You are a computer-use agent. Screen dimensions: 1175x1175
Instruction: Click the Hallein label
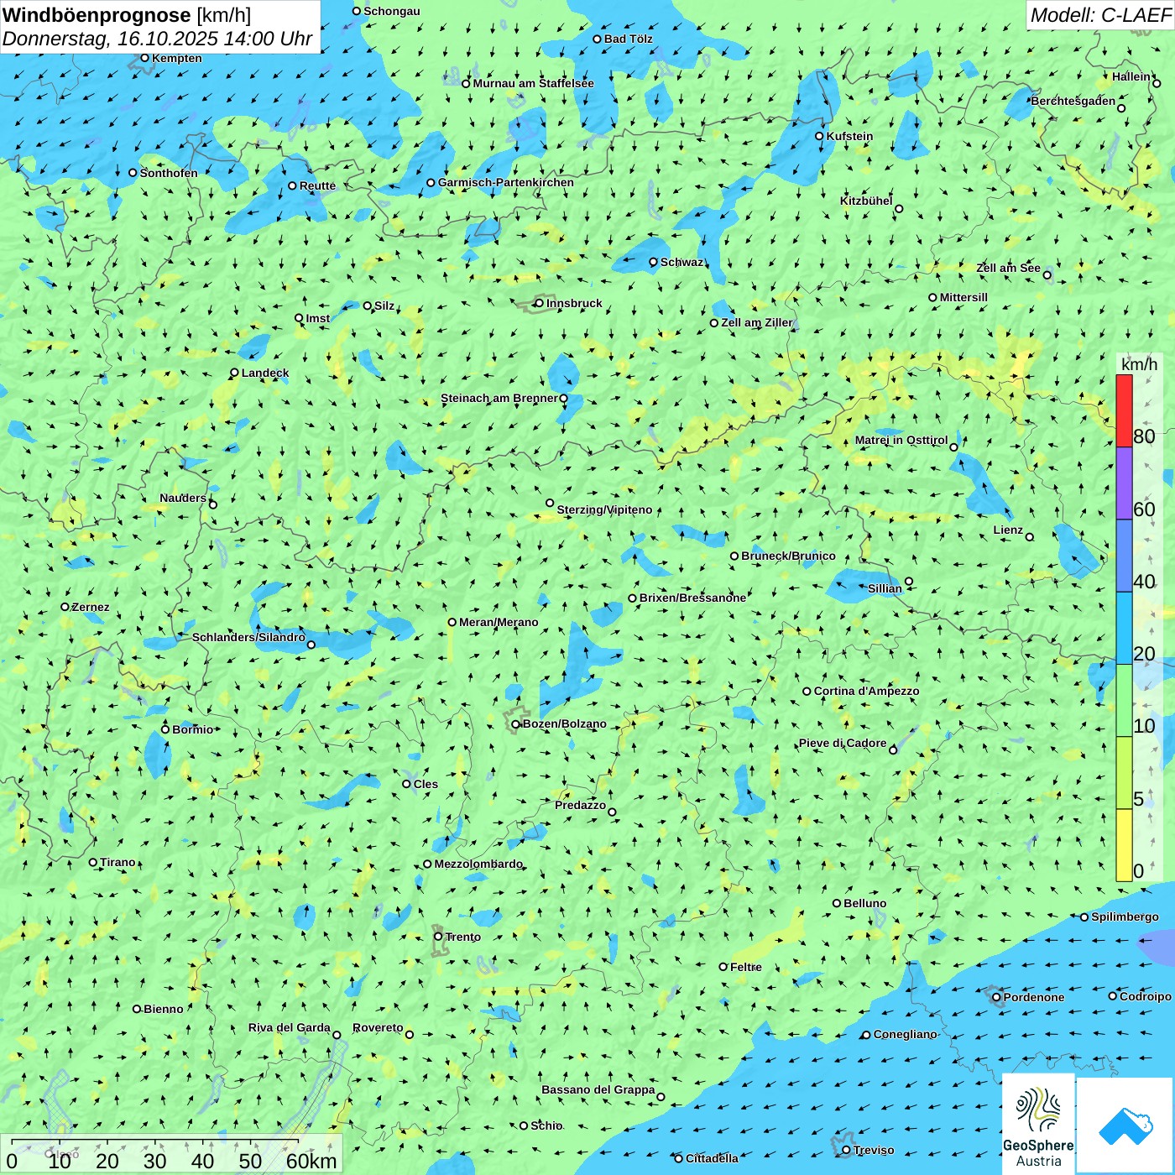coord(1131,76)
